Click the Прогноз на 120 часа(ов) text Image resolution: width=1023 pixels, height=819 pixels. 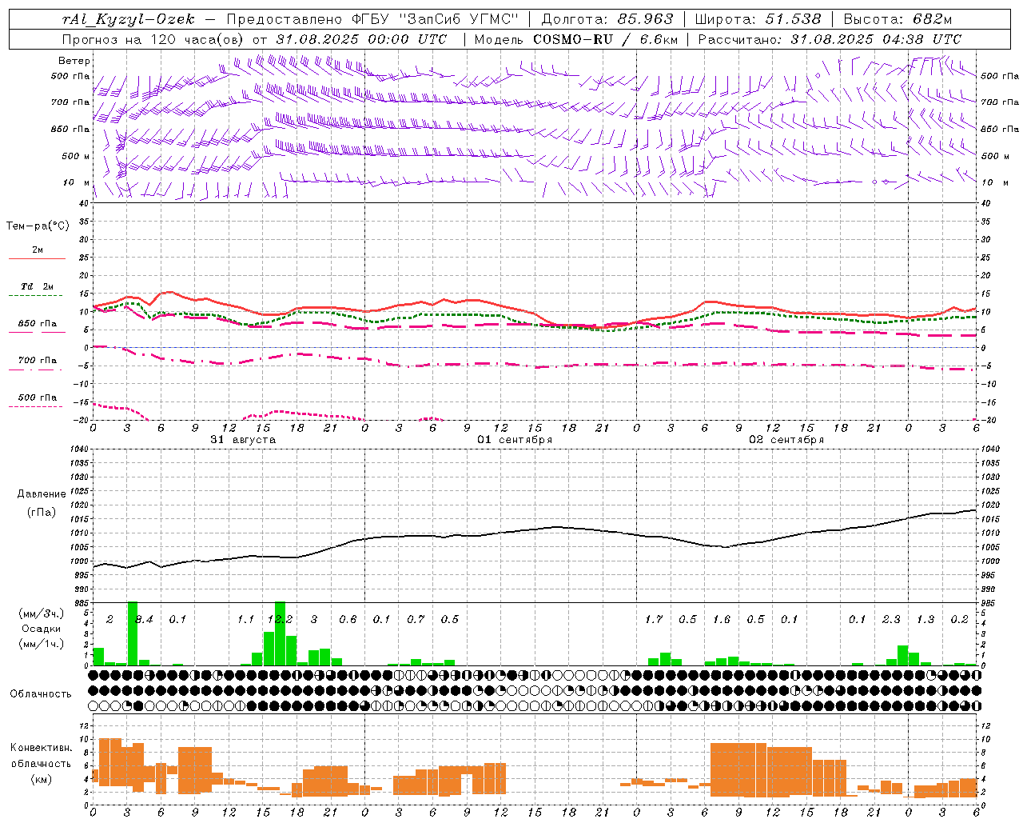(154, 39)
